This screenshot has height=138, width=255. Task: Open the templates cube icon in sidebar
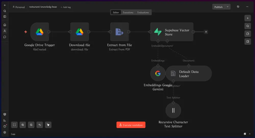(x=5, y=114)
